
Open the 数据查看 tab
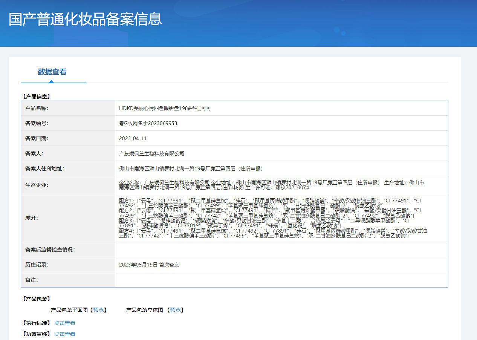coord(52,72)
